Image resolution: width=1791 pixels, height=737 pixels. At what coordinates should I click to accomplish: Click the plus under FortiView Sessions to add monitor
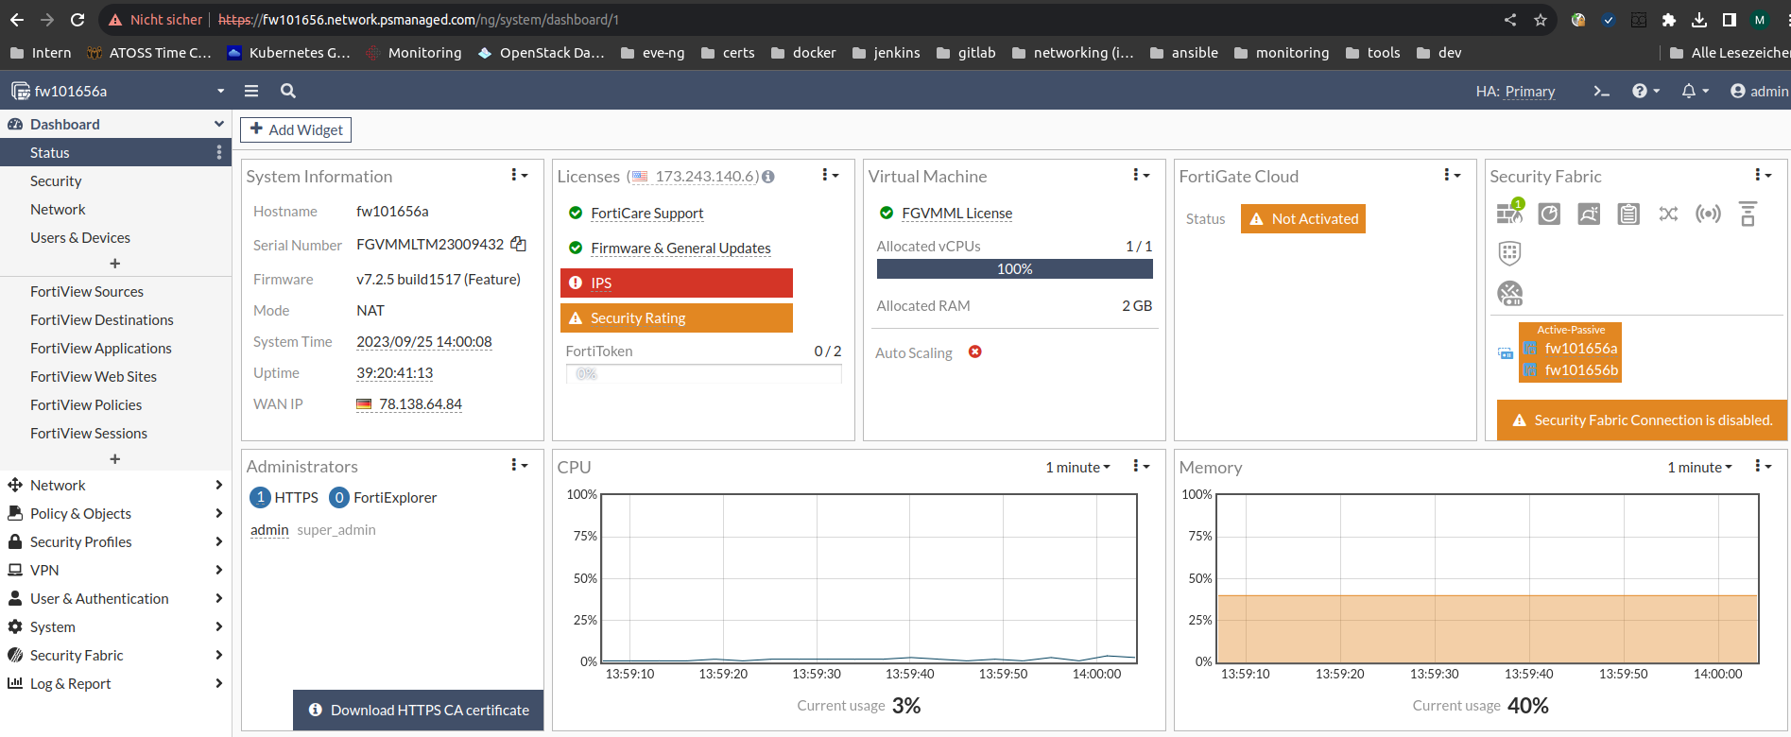click(x=115, y=459)
